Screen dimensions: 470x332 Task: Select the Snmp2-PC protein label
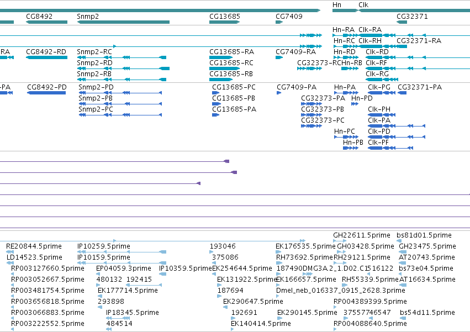[96, 109]
